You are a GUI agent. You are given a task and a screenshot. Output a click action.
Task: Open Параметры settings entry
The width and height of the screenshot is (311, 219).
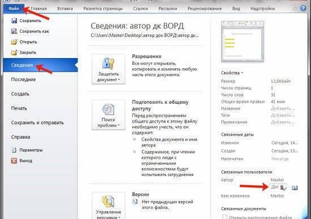click(31, 150)
